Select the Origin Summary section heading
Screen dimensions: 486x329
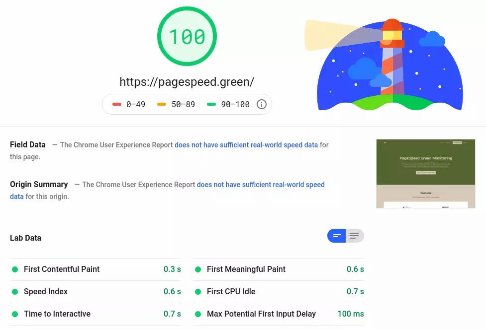click(x=39, y=184)
